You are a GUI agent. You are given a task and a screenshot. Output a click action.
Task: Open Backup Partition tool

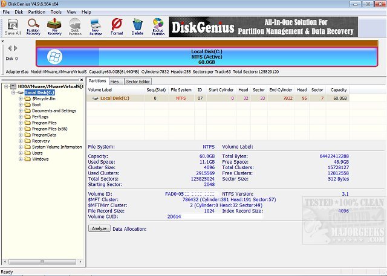158,27
